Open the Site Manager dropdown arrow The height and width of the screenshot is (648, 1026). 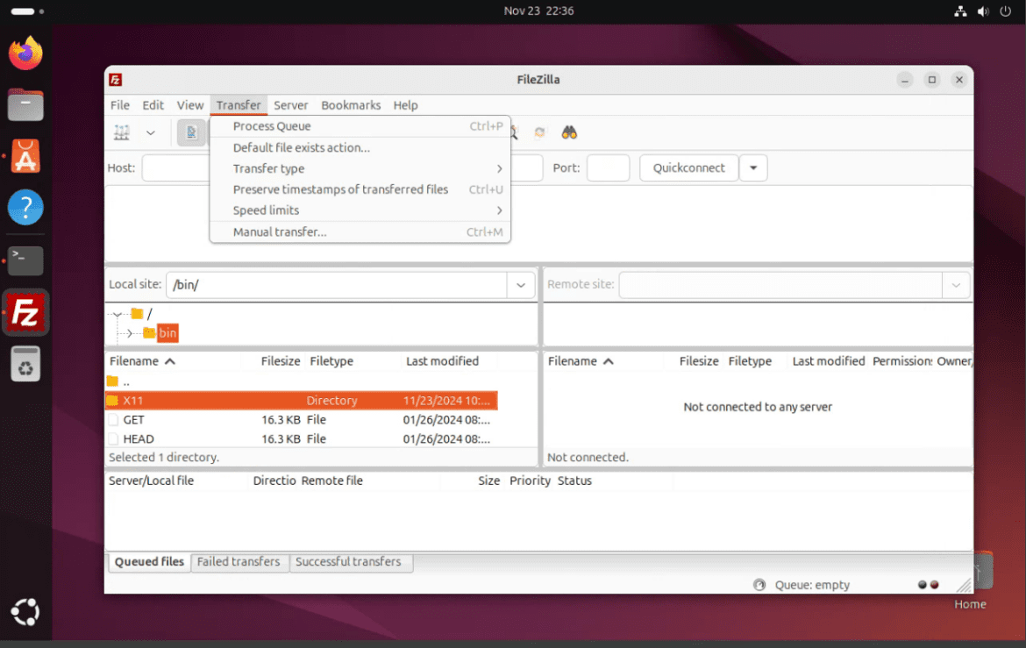150,132
